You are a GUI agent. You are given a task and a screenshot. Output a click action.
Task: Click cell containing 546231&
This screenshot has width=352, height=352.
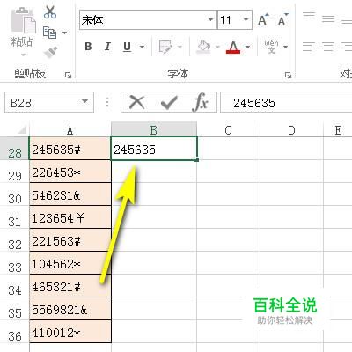pos(70,194)
